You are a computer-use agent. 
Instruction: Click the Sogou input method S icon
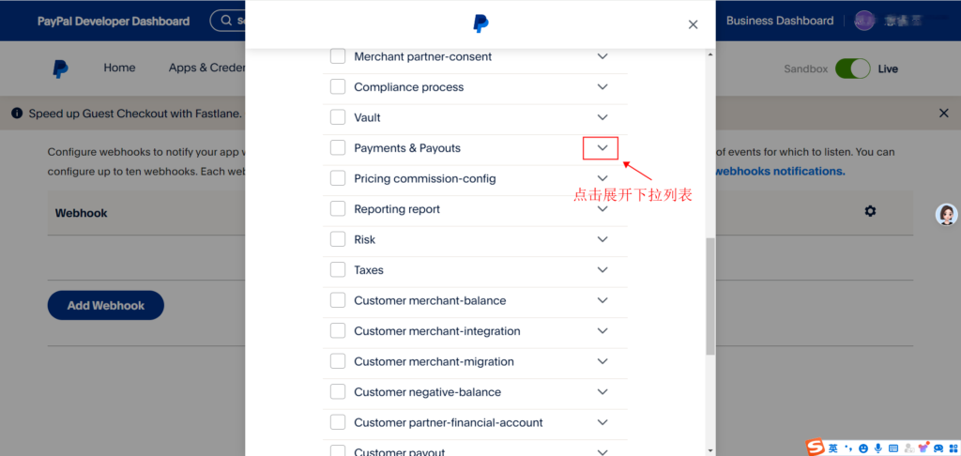[x=815, y=448]
